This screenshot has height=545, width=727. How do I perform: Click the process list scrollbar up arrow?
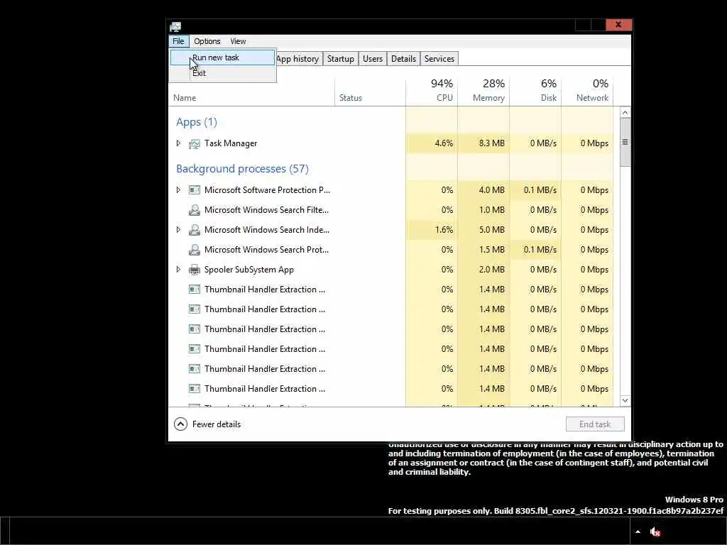tap(625, 113)
